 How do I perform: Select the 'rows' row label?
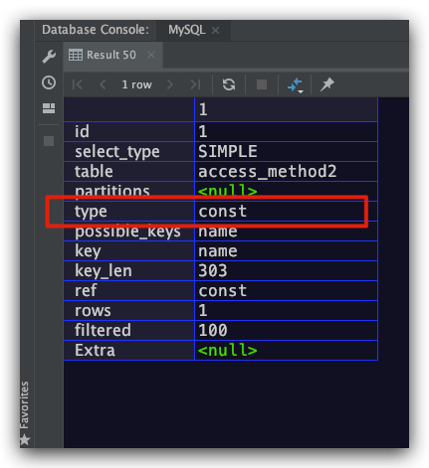pyautogui.click(x=128, y=311)
